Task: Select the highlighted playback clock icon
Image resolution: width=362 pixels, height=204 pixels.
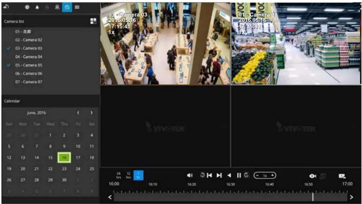Action: pyautogui.click(x=67, y=8)
